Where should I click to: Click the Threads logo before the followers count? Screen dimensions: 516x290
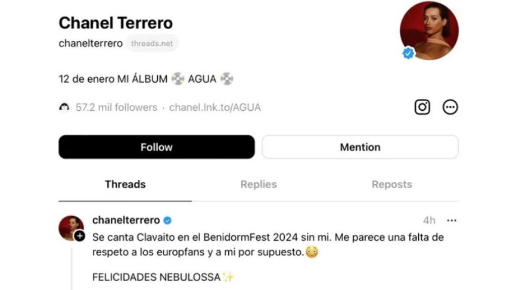tap(64, 107)
